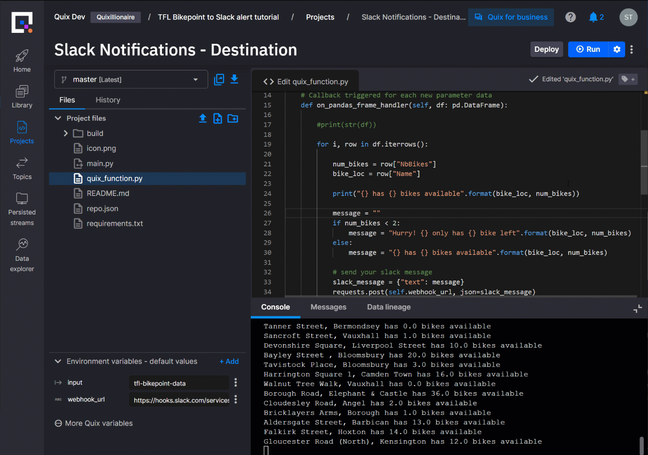Collapse the Project files section
Viewport: 648px width, 455px height.
(x=58, y=118)
